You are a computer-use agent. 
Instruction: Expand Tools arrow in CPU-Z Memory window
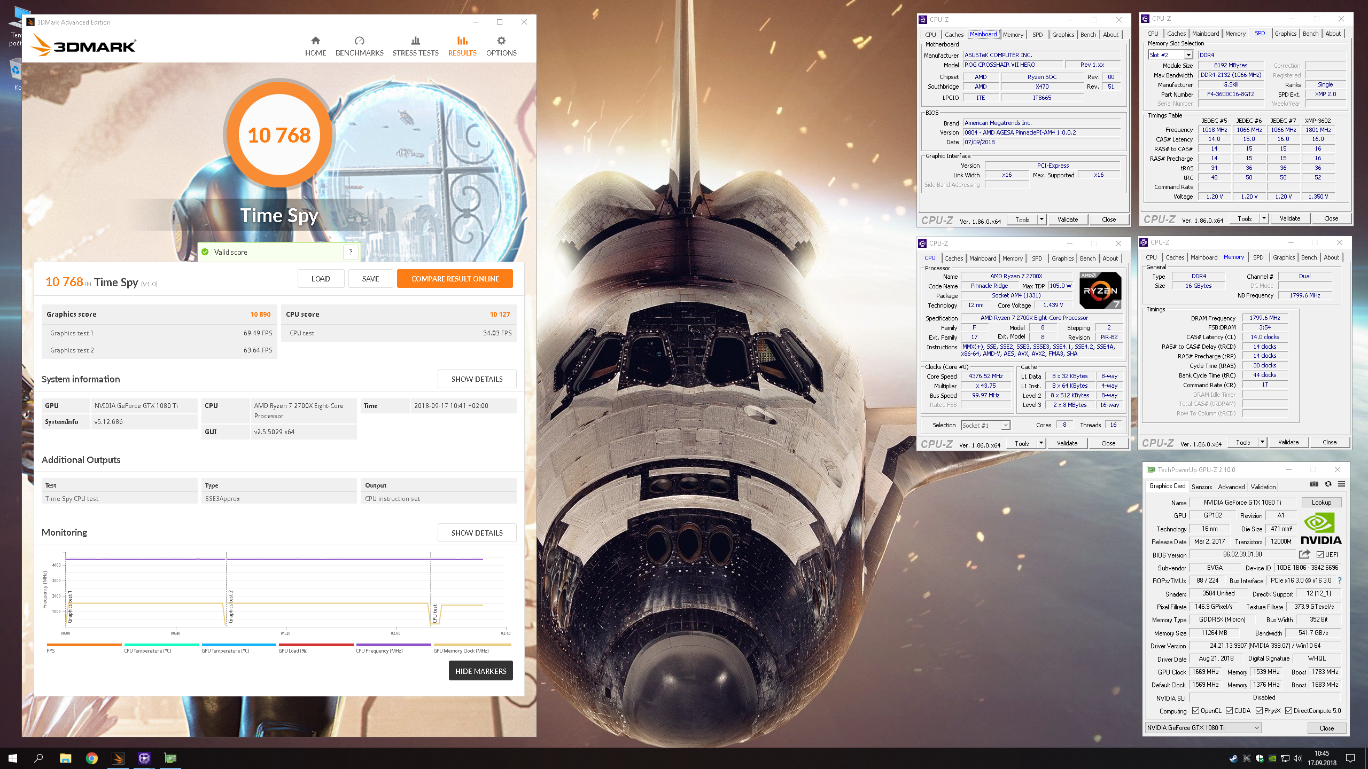click(1262, 442)
